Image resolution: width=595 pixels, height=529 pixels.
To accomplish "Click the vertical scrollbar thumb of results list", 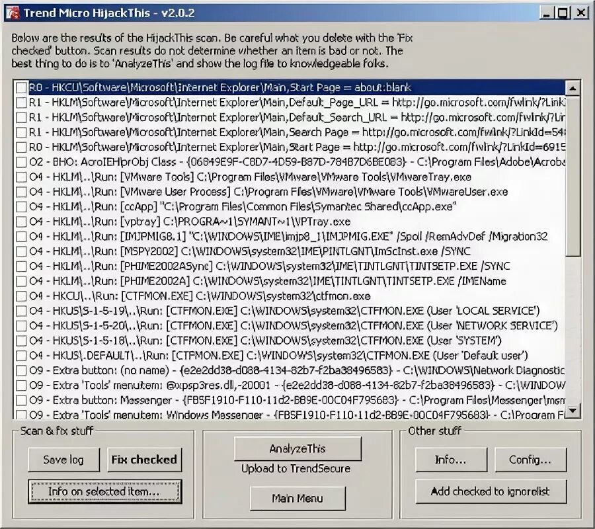I will click(x=573, y=176).
